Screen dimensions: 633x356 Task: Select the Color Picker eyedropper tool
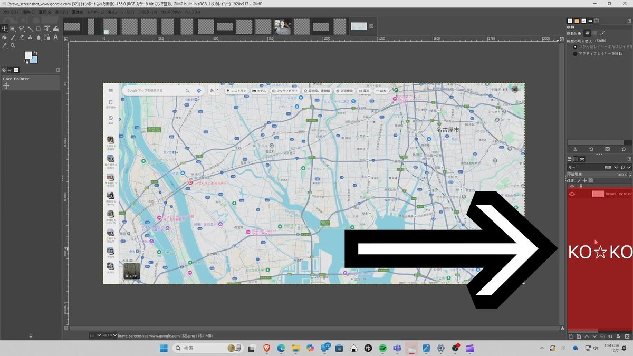point(4,46)
